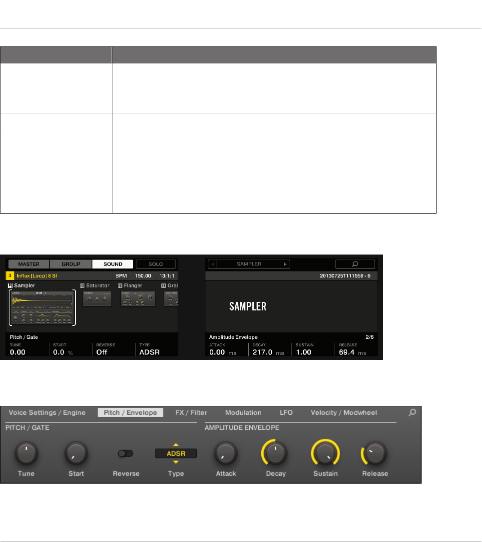Click the sample name 20130725T111558 - 6
This screenshot has width=482, height=542.
click(345, 276)
